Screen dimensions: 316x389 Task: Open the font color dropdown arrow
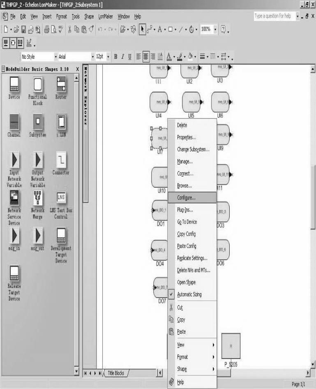[x=174, y=57]
